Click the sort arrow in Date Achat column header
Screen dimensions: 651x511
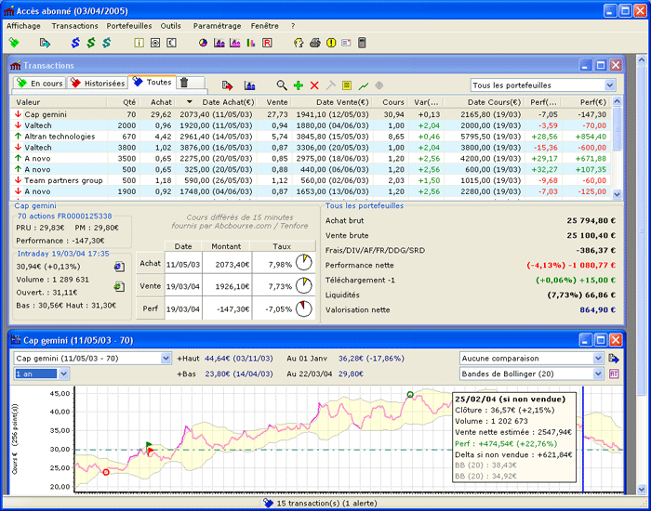coord(190,102)
